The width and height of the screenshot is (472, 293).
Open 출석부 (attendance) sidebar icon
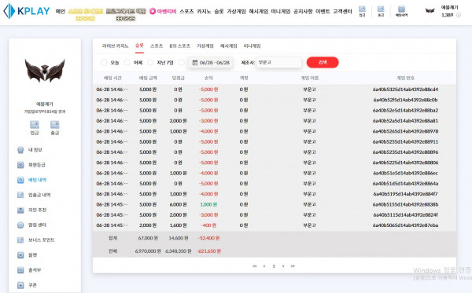[x=20, y=270]
